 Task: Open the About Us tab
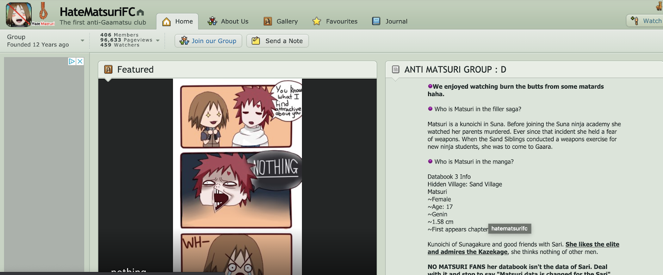coord(228,22)
